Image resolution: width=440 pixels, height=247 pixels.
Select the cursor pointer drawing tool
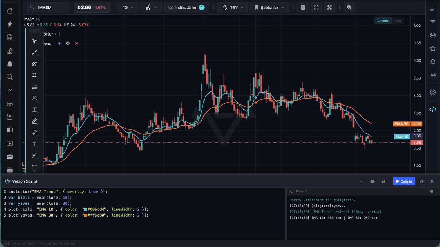point(34,41)
